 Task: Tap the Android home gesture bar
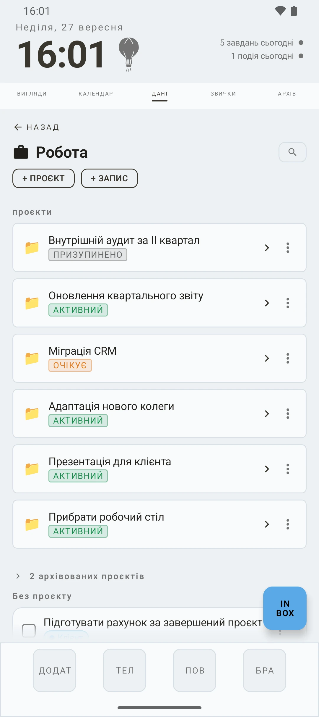(x=159, y=708)
